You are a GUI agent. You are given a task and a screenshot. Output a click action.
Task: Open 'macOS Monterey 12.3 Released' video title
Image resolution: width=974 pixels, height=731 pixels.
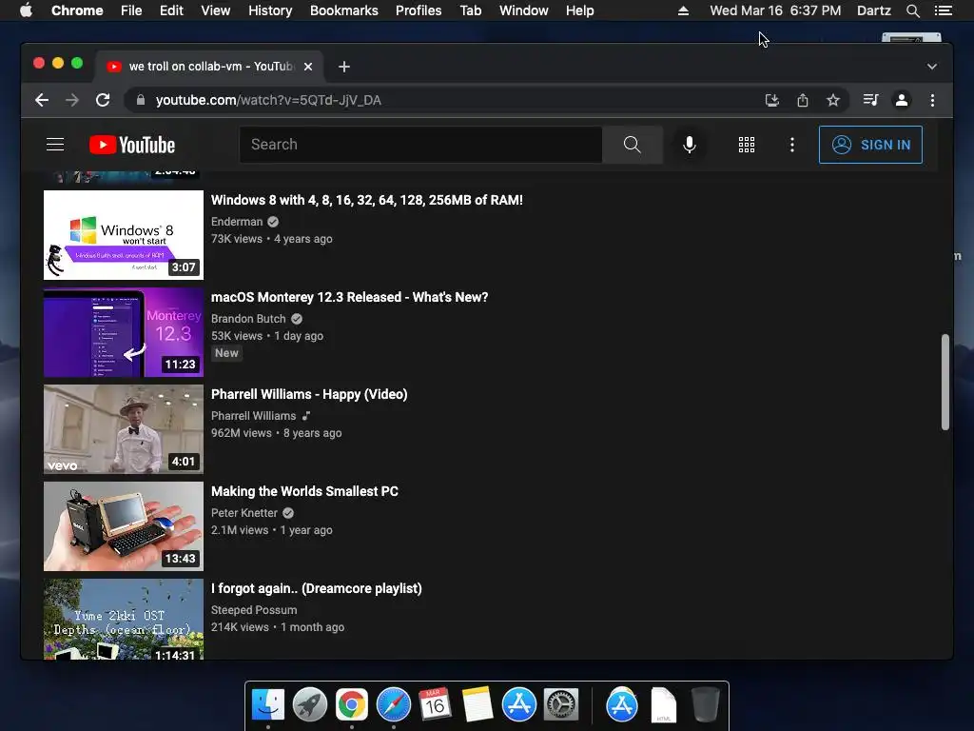tap(349, 297)
